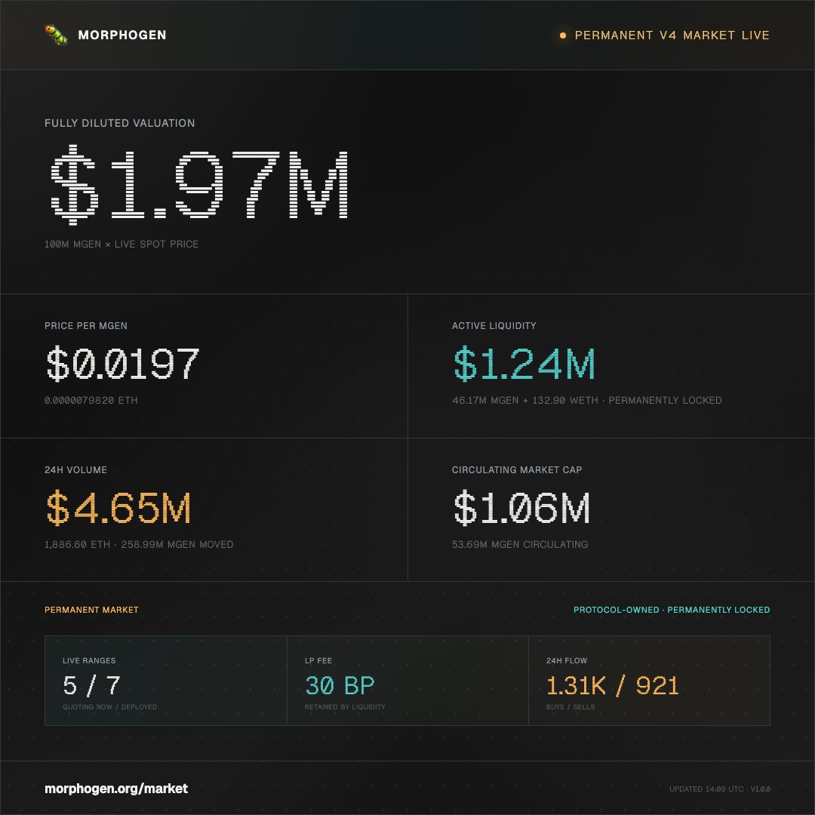
Task: Click the 'PERMANENT V4 MARKET LIVE' status text
Action: pyautogui.click(x=672, y=35)
